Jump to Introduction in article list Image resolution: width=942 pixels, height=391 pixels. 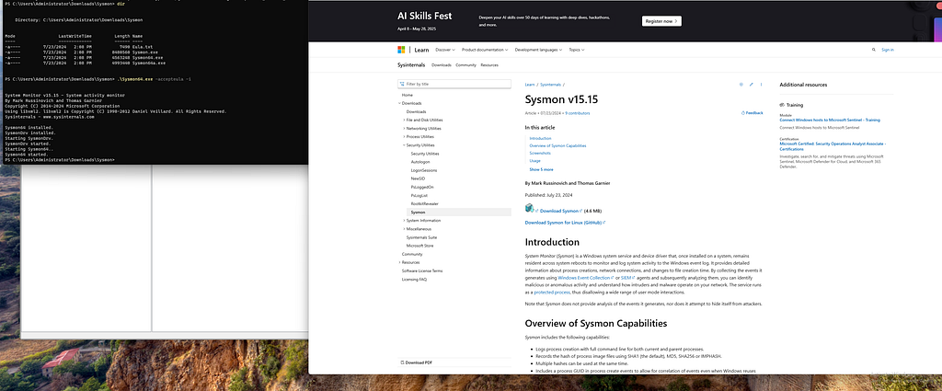coord(540,138)
